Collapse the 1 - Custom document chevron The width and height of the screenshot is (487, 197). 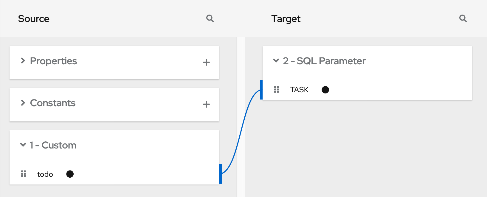[x=23, y=145]
